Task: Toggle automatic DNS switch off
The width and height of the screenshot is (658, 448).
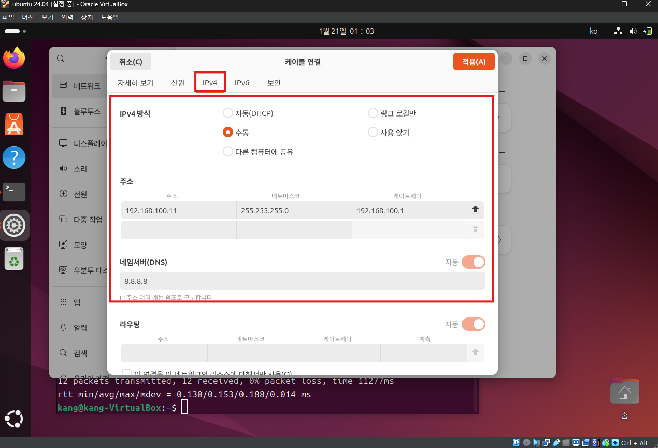Action: (473, 262)
